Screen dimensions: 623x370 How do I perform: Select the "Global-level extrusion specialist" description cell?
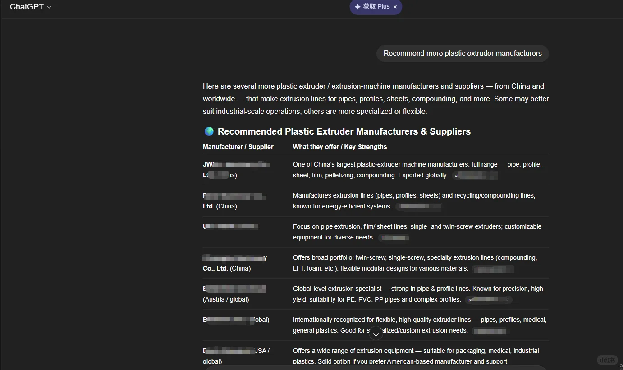coord(418,294)
